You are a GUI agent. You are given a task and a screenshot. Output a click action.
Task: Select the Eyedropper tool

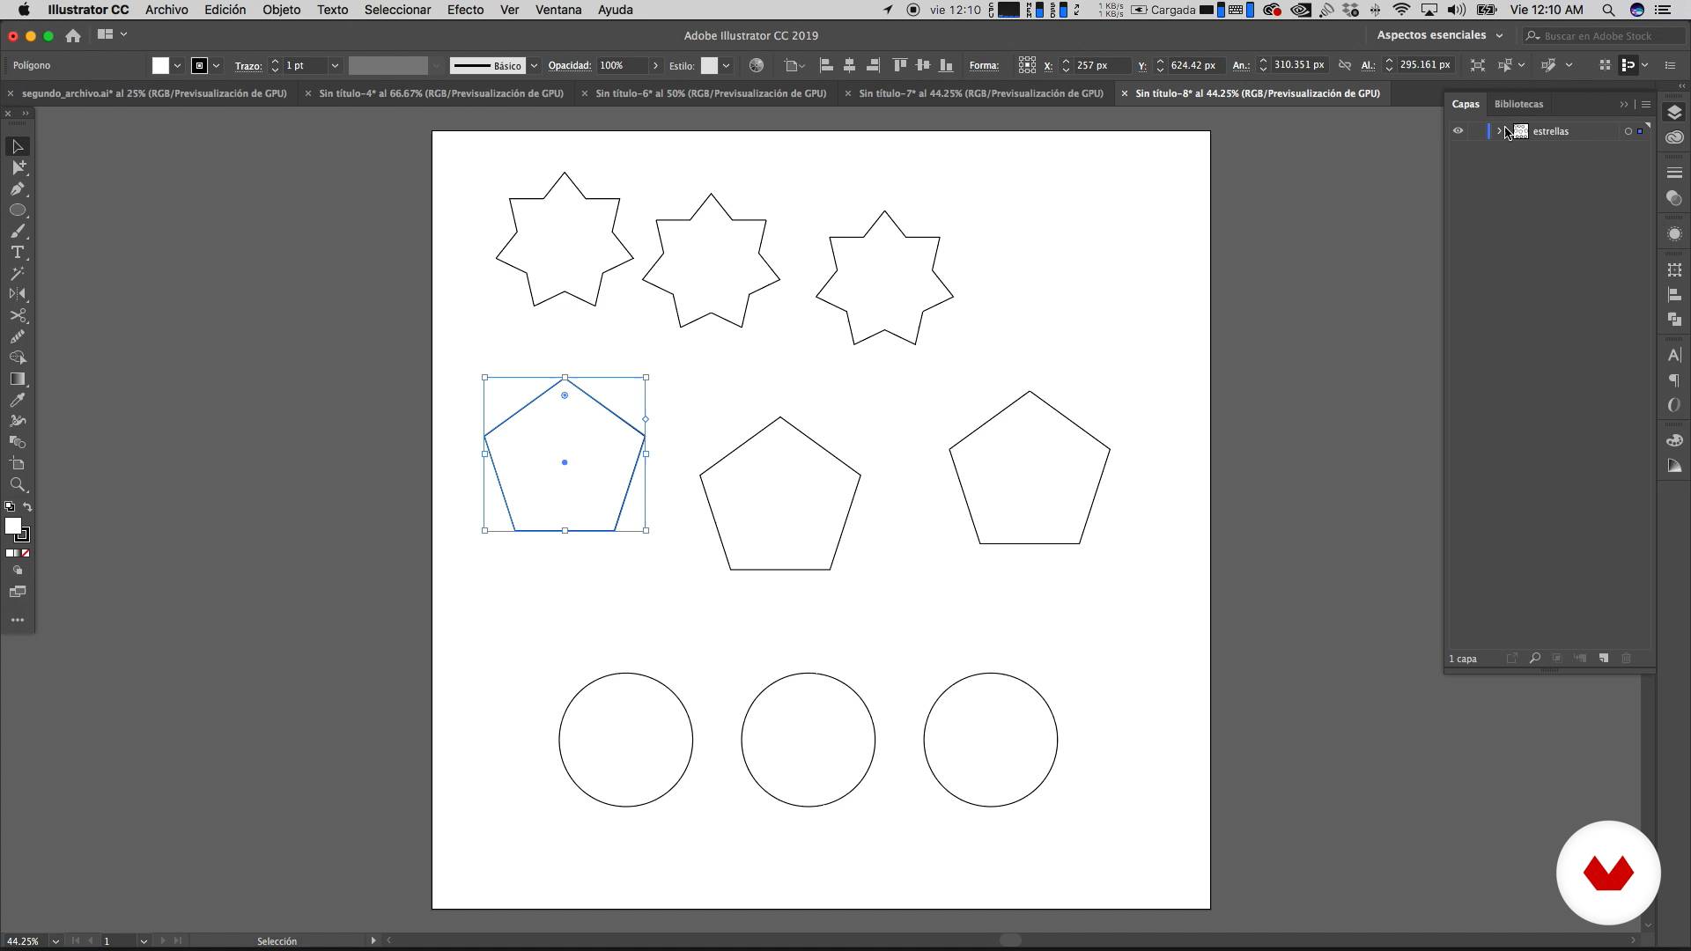click(x=18, y=400)
